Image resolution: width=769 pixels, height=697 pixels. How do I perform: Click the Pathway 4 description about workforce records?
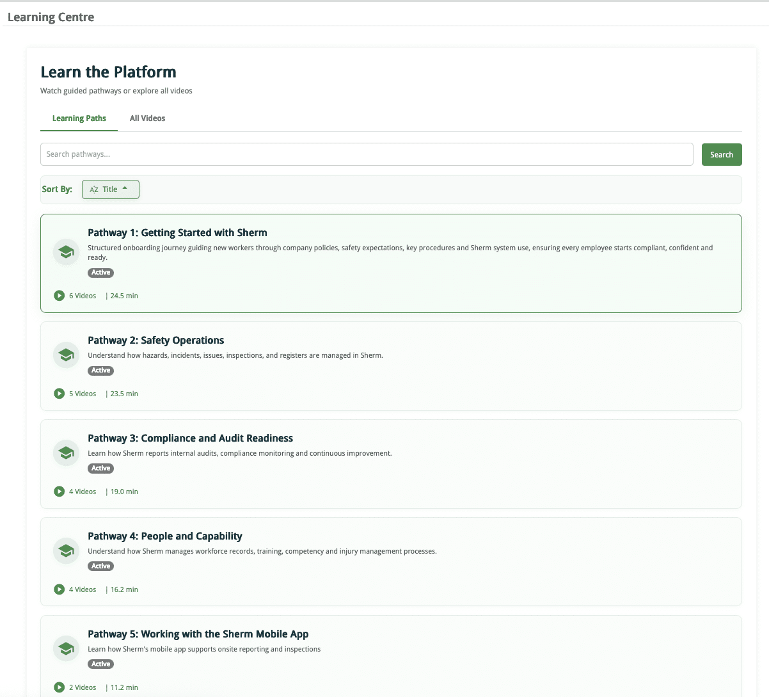[x=262, y=551]
